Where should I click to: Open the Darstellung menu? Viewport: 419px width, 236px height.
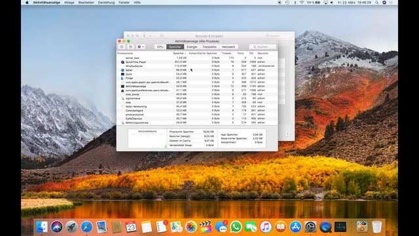tap(106, 3)
